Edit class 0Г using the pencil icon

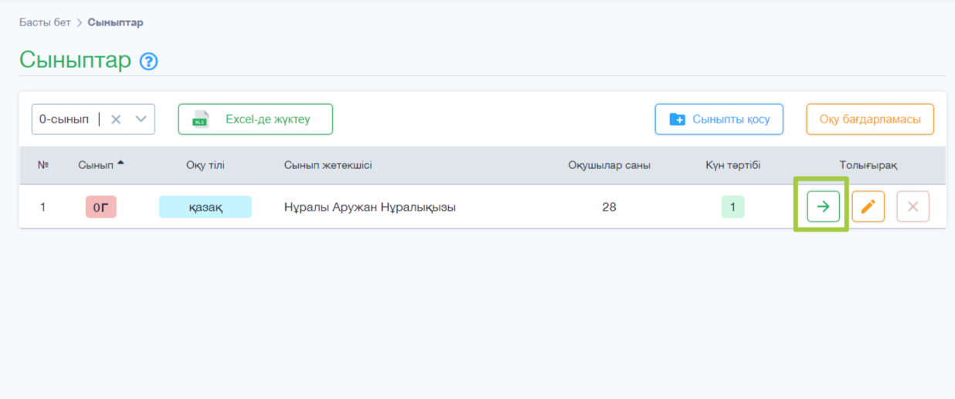(x=868, y=207)
